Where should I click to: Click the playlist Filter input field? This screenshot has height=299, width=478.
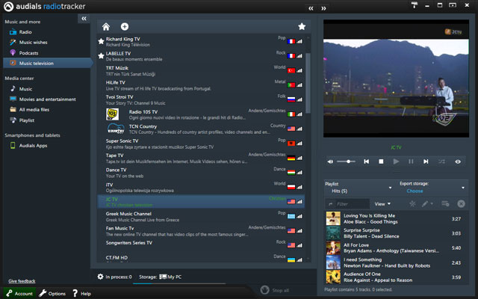point(351,203)
